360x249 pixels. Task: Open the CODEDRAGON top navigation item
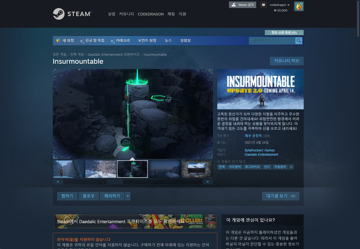pos(151,14)
